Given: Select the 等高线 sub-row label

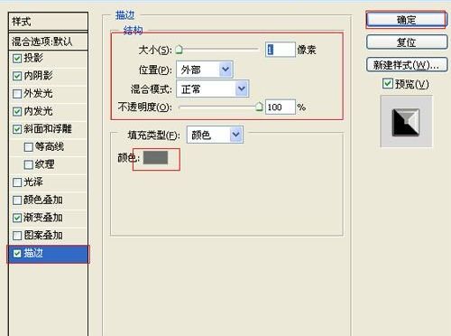Looking at the screenshot, I should [x=50, y=146].
